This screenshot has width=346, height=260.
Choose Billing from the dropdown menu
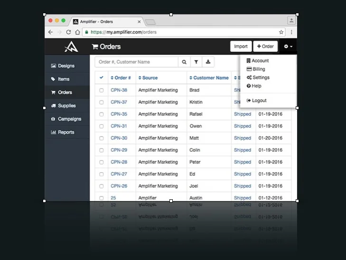coord(256,69)
